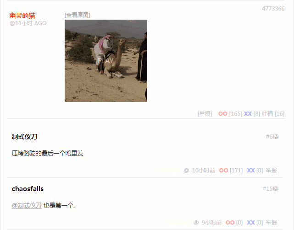Click the @ symbol beside 9小时前

[x=196, y=223]
